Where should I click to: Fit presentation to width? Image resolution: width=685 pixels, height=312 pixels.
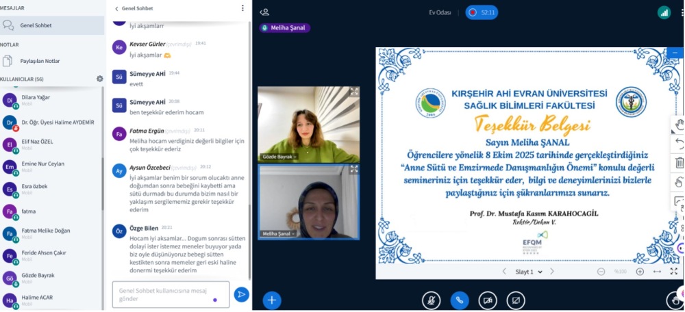658,272
